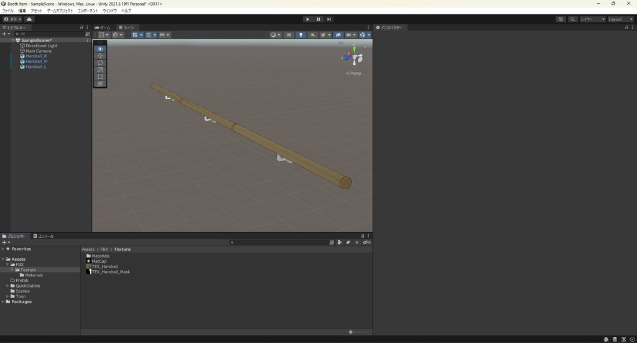This screenshot has height=343, width=637.
Task: Collapse the Assets folder tree
Action: pyautogui.click(x=3, y=259)
